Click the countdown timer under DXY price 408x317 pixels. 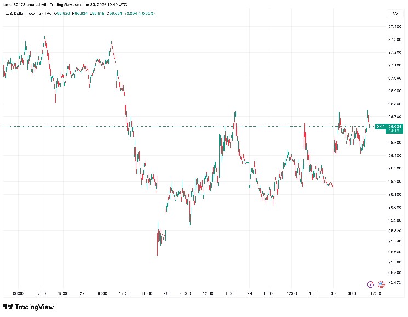pos(394,131)
